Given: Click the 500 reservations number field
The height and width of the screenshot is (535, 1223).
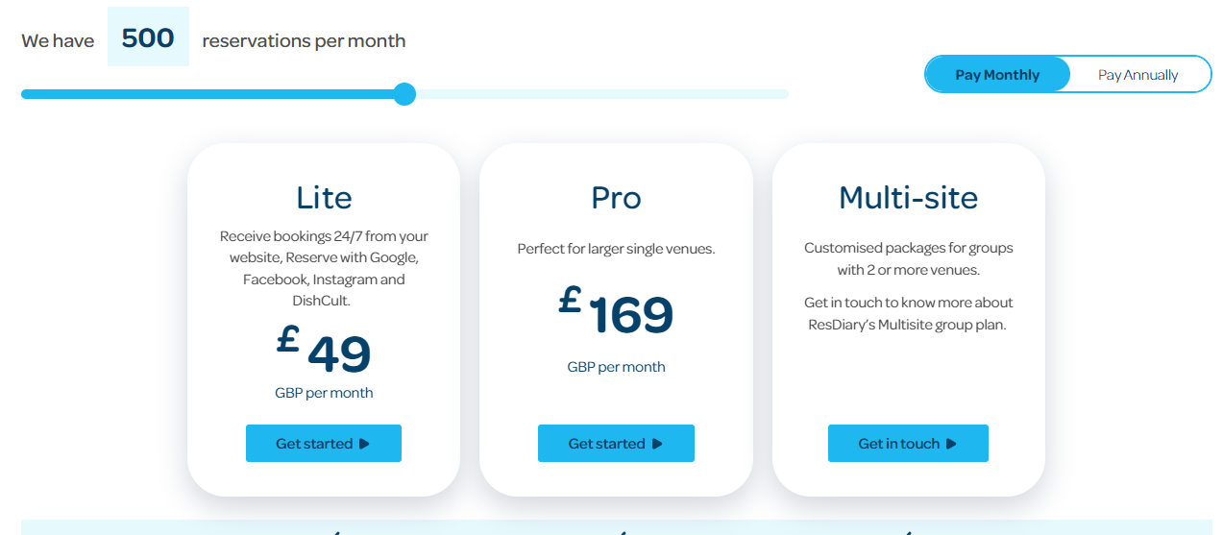Looking at the screenshot, I should (x=148, y=37).
